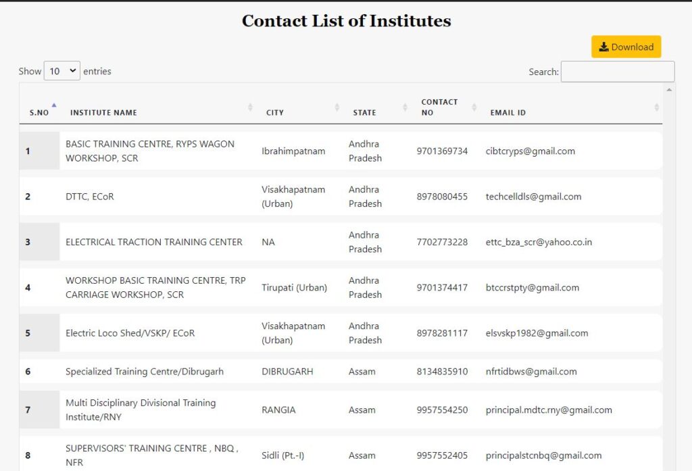692x471 pixels.
Task: Click institute BASIC TRAINING CENTRE, RYPS WAGON WORKSHOP
Action: [150, 151]
